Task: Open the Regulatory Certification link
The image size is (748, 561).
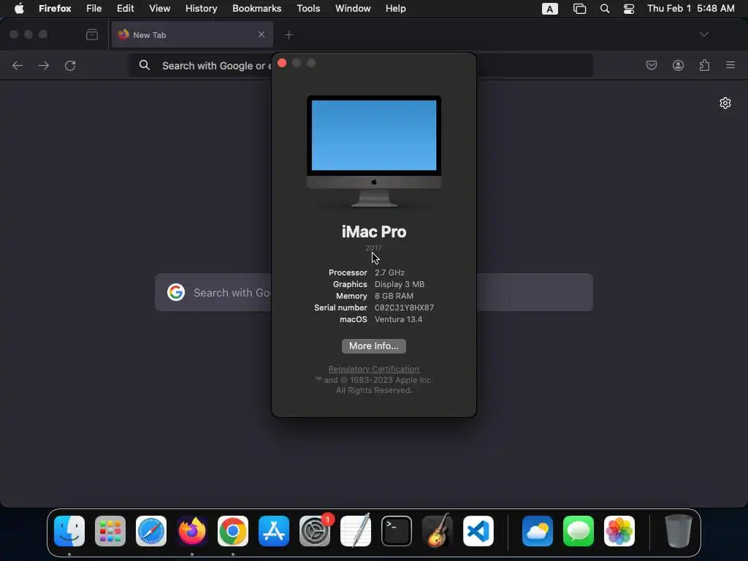Action: [x=374, y=369]
